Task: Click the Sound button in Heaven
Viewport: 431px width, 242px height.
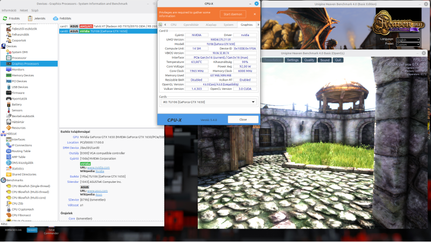Action: 325,60
